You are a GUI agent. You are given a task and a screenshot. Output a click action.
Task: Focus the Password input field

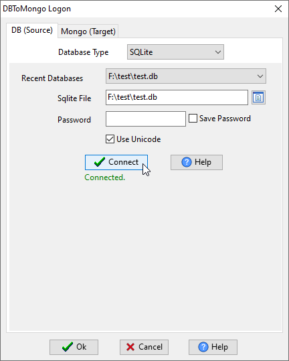(146, 119)
